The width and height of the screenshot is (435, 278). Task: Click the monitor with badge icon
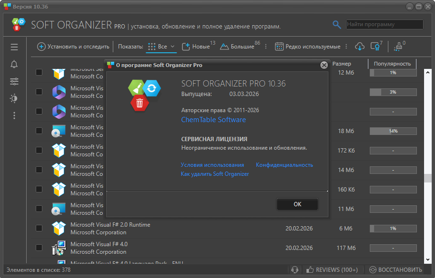(x=376, y=47)
